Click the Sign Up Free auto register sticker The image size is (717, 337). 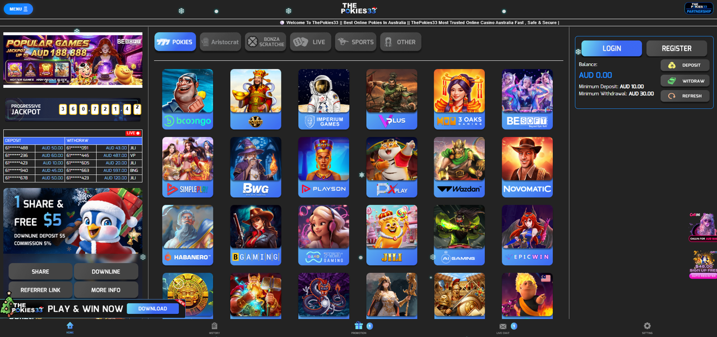point(703,264)
